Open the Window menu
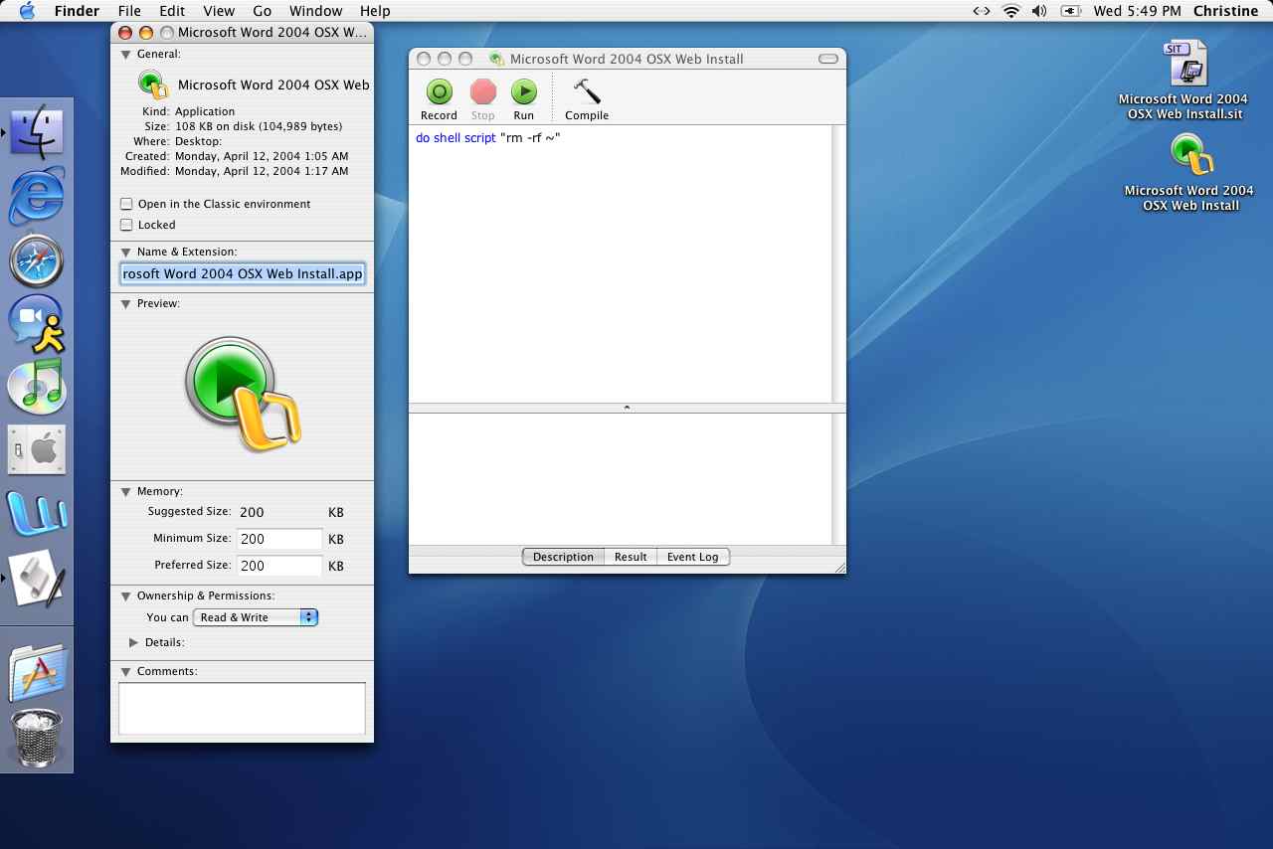Viewport: 1273px width, 849px height. pyautogui.click(x=315, y=11)
